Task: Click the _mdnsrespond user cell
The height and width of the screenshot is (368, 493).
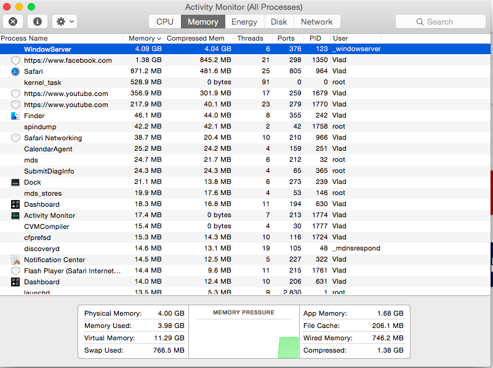Action: pos(356,248)
